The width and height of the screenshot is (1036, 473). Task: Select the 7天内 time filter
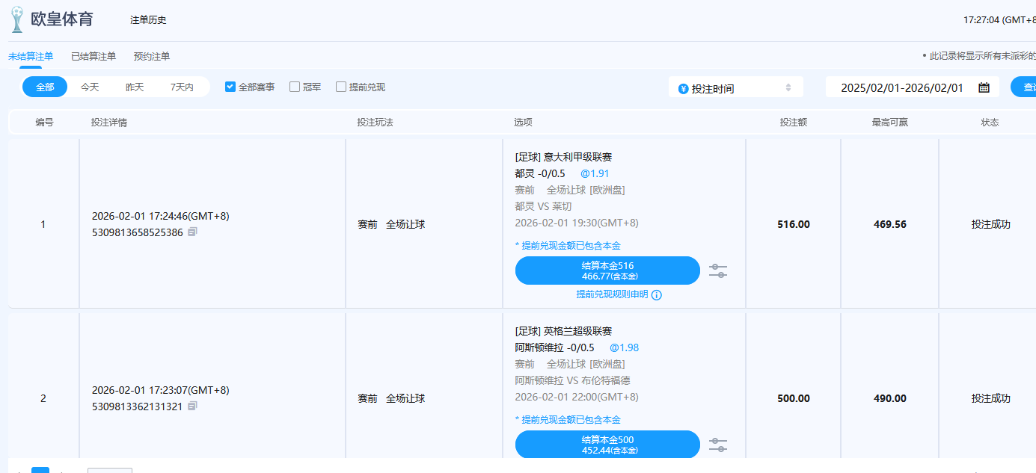(182, 87)
